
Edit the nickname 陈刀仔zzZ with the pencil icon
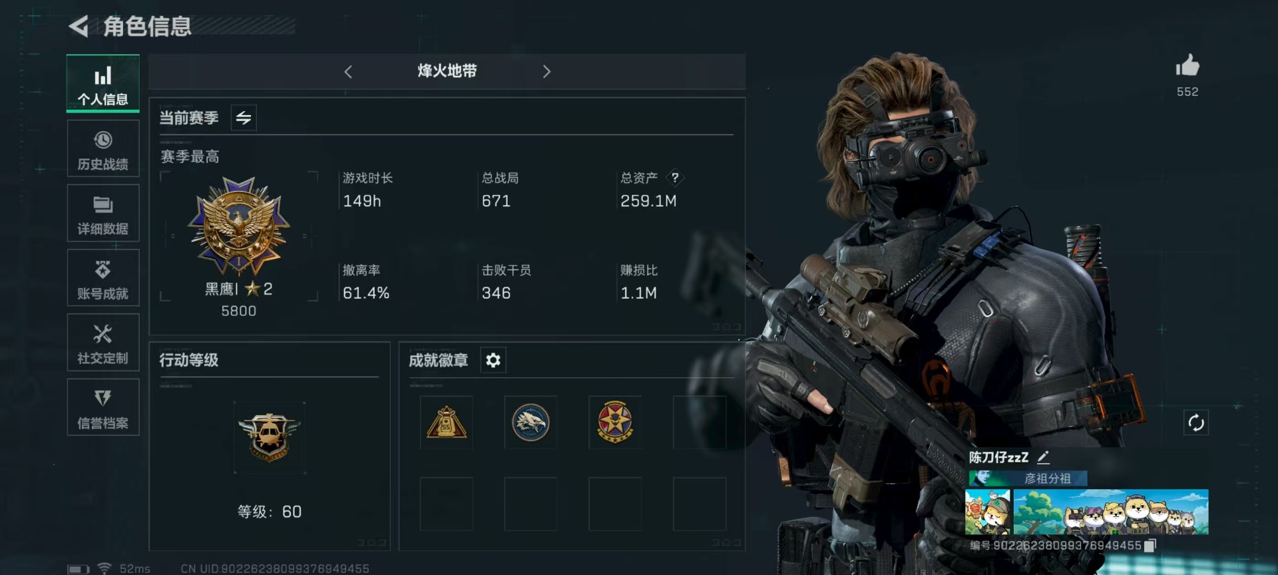click(x=1043, y=457)
